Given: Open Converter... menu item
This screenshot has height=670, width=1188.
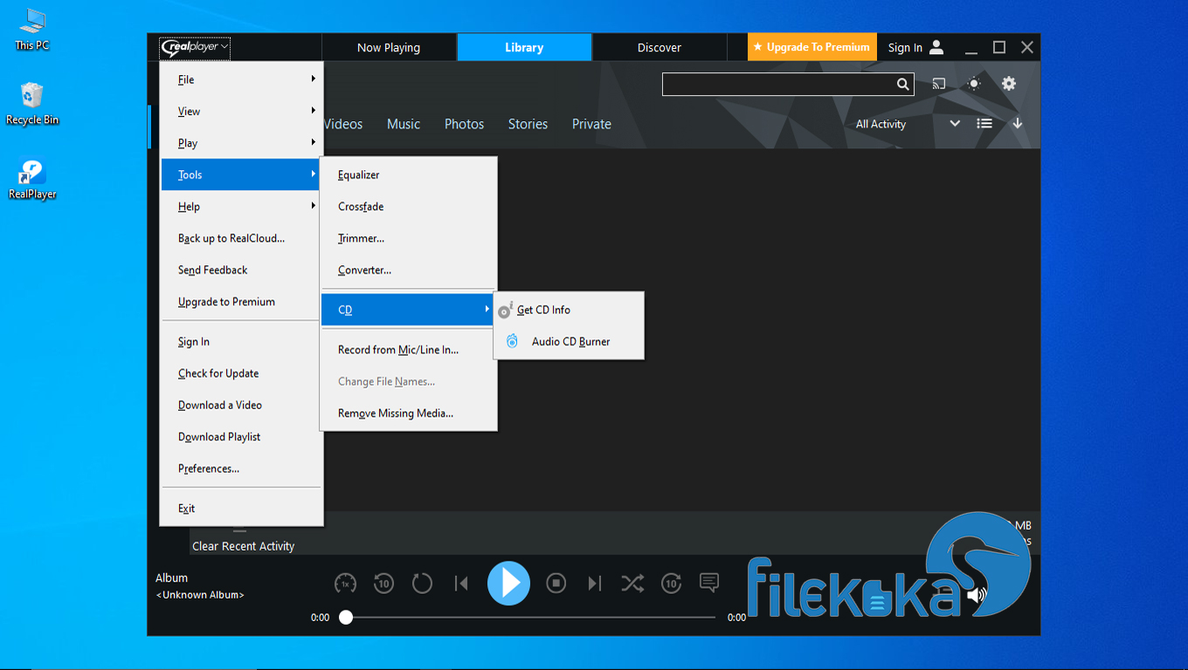Looking at the screenshot, I should point(408,270).
